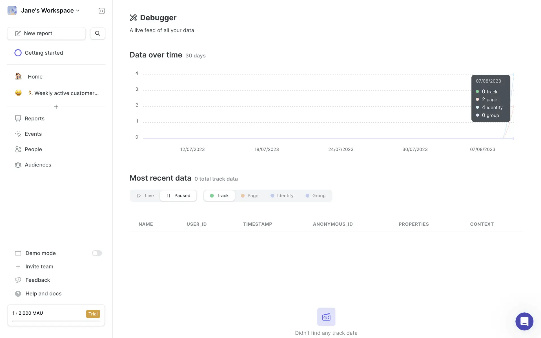This screenshot has height=338, width=541.
Task: Click Invite team link
Action: 39,266
